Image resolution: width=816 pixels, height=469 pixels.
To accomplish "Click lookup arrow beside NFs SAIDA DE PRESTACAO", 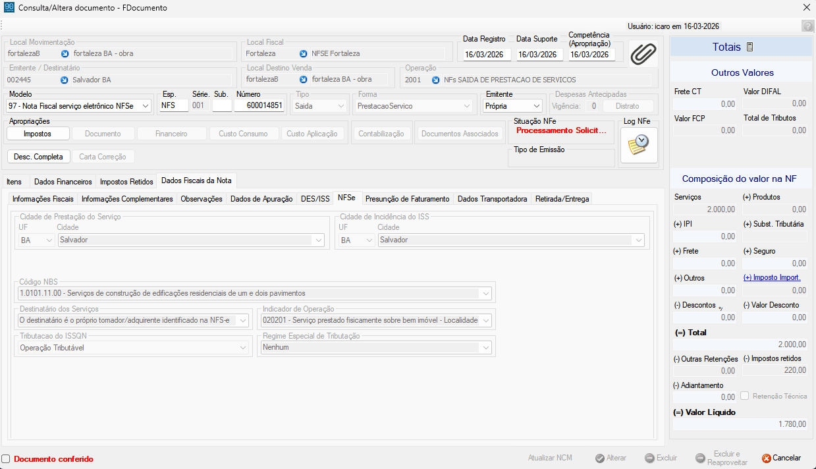I will tap(435, 80).
